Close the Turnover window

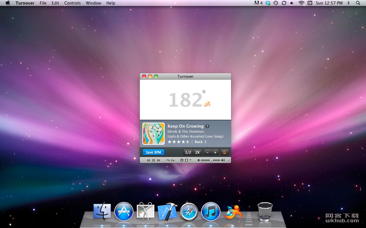(144, 76)
